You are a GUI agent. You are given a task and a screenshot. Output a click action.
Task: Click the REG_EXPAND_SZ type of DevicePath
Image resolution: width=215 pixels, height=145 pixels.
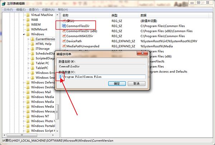pos(123,41)
